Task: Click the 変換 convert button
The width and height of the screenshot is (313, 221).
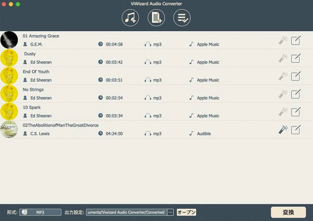Action: pyautogui.click(x=288, y=212)
